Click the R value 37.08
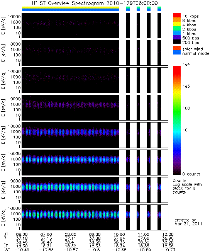 coord(95,238)
